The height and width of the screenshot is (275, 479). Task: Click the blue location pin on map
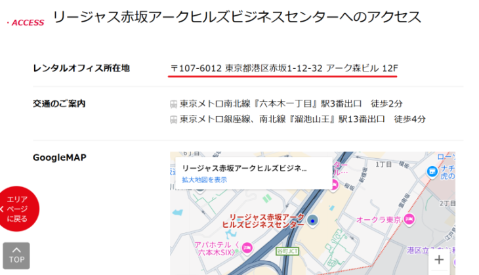(312, 221)
